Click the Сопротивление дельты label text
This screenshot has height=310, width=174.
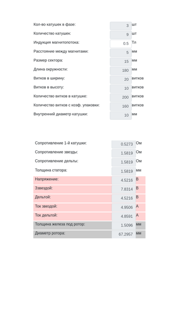click(56, 161)
